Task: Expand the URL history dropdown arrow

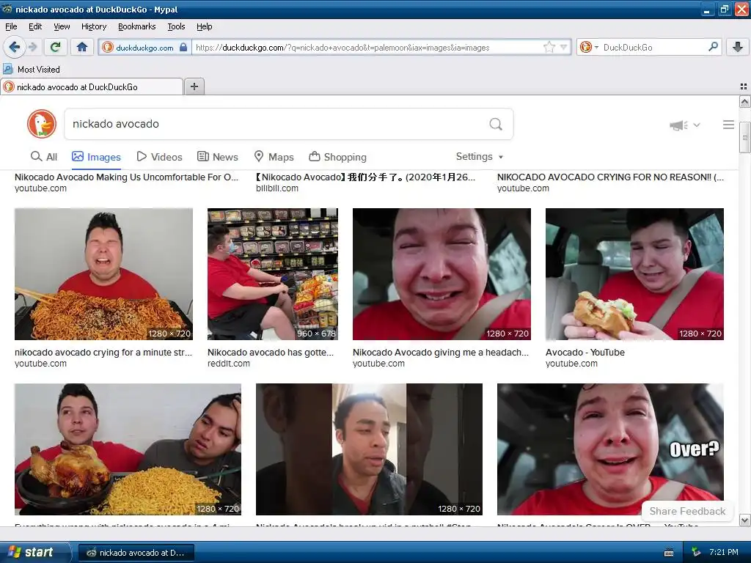Action: point(564,47)
